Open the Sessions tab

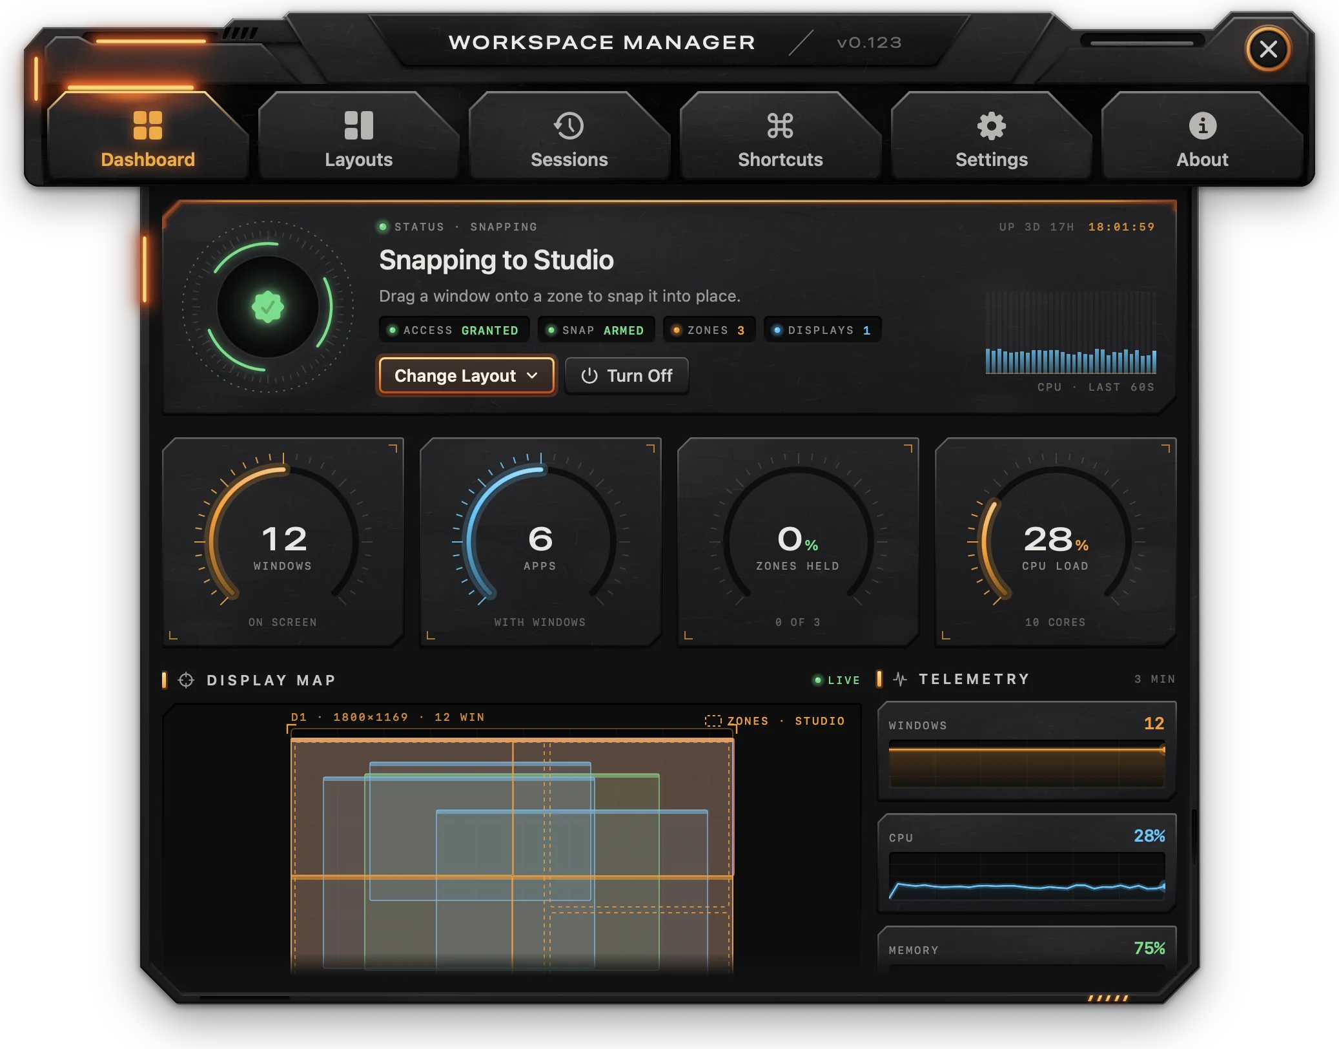pyautogui.click(x=569, y=137)
